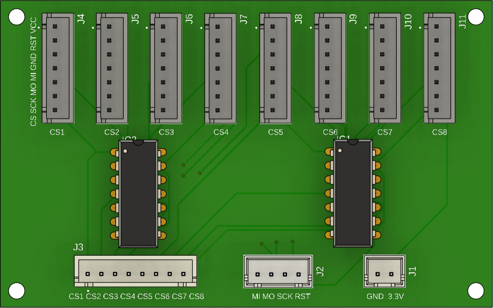Select the mounting hole below J1 connector
The width and height of the screenshot is (493, 308).
[x=476, y=291]
